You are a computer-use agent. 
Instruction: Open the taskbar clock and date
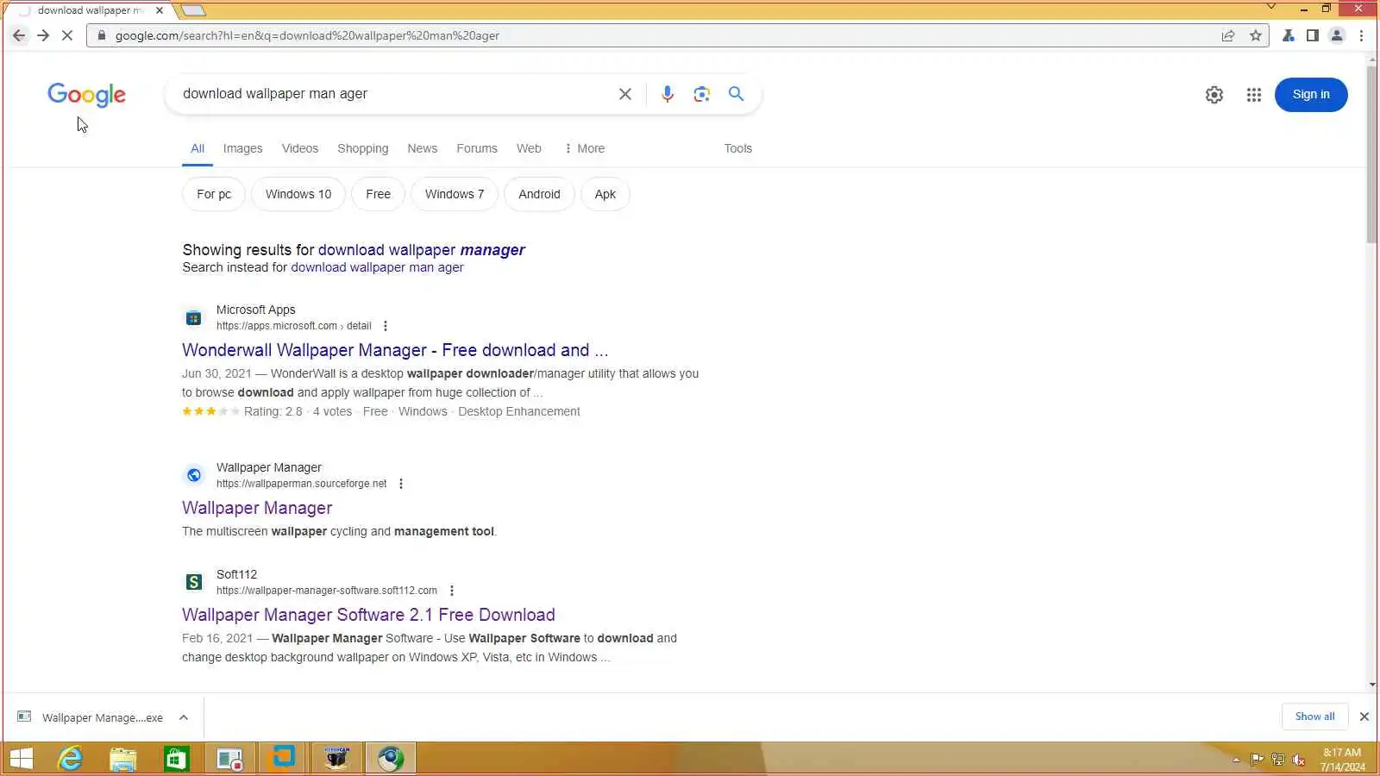click(x=1343, y=760)
